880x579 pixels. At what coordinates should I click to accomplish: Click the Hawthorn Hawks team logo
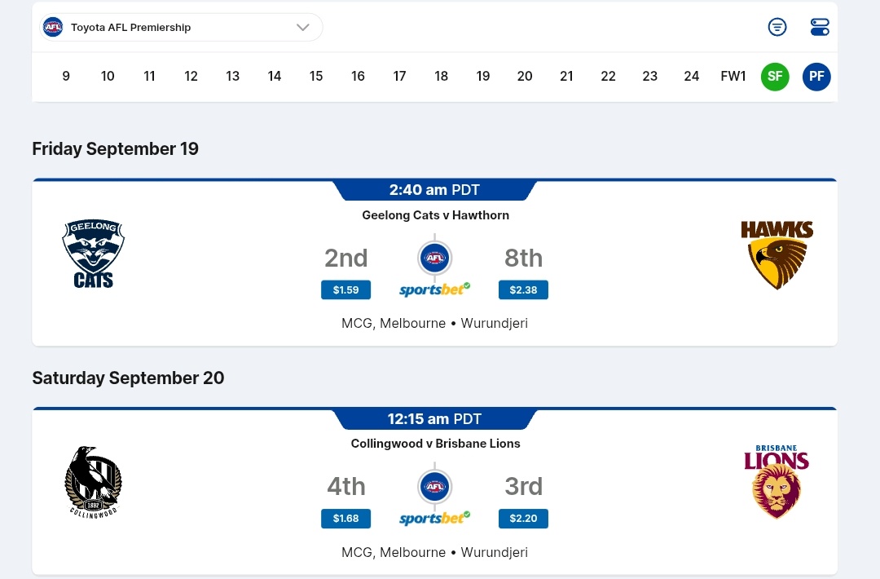tap(777, 254)
